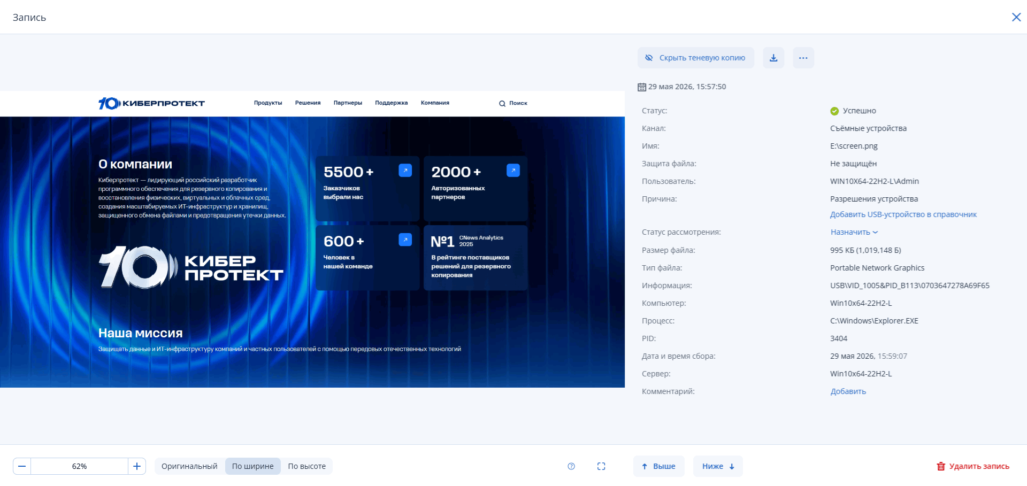Hide shadow copy using the eye toggle

(695, 58)
